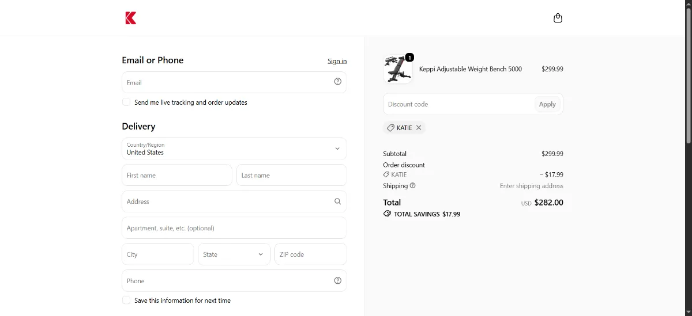
Task: Click the Email or Phone heading
Action: click(x=153, y=60)
